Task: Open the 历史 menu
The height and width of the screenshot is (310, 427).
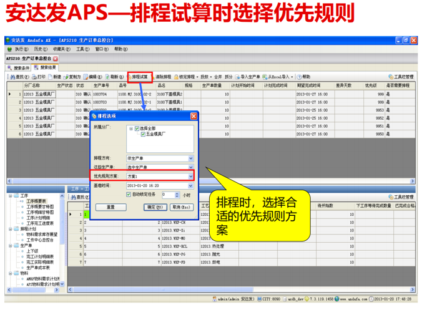Action: click(x=41, y=49)
